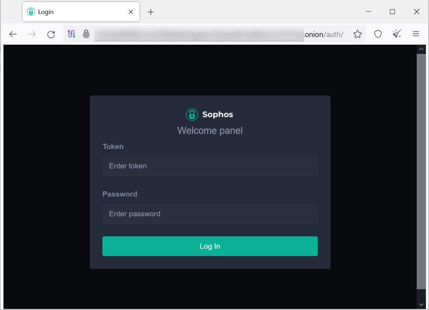Image resolution: width=429 pixels, height=310 pixels.
Task: Click the scrollbar up arrow
Action: click(x=421, y=49)
